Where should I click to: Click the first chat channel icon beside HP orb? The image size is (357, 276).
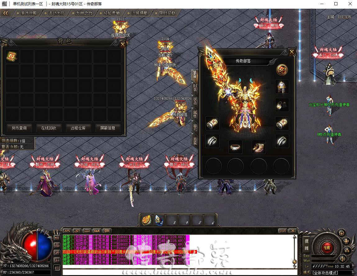click(x=57, y=238)
